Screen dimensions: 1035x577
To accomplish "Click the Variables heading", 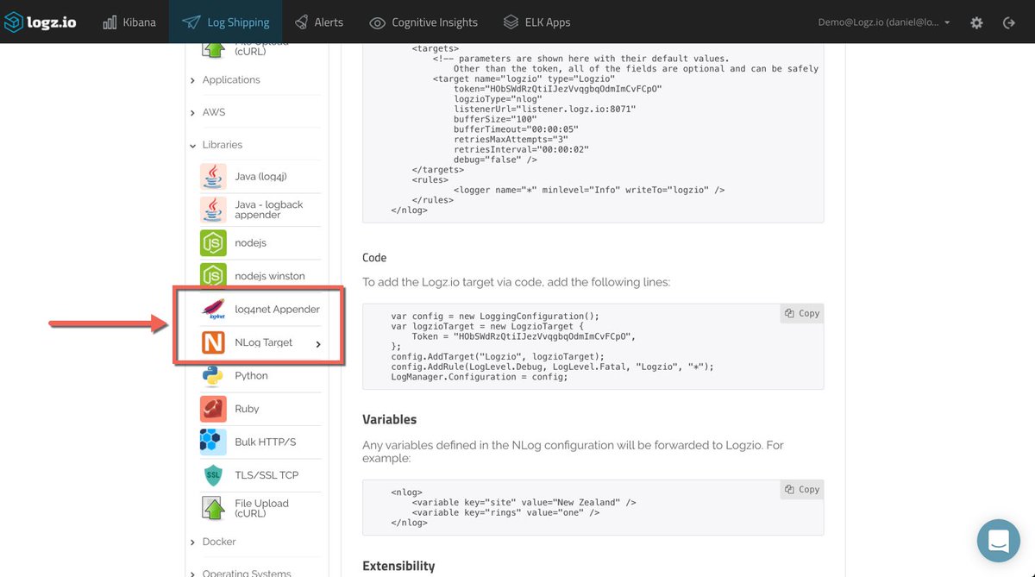I will [390, 419].
